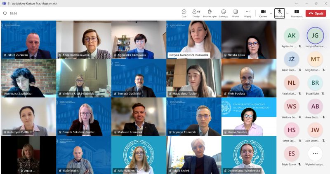Show all participants via Wyświetl wszystkich
The width and height of the screenshot is (330, 174).
point(315,154)
